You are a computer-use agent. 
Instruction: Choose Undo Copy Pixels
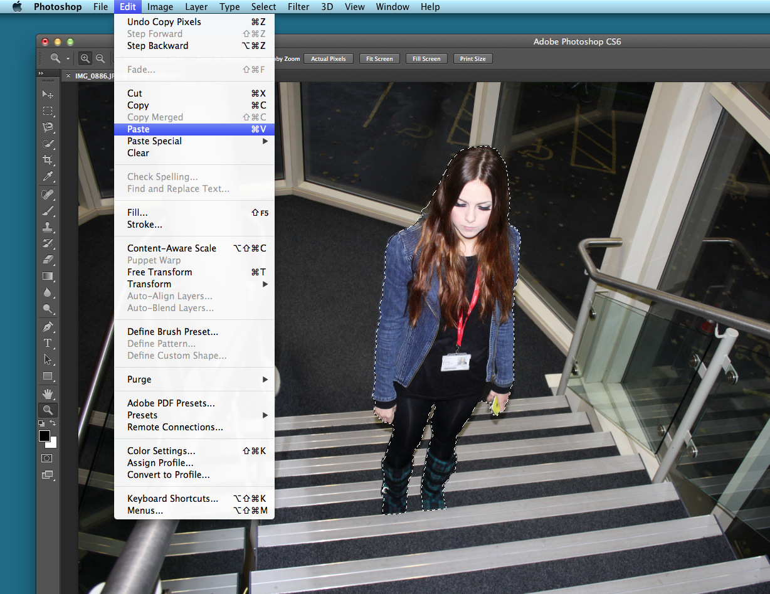click(194, 22)
